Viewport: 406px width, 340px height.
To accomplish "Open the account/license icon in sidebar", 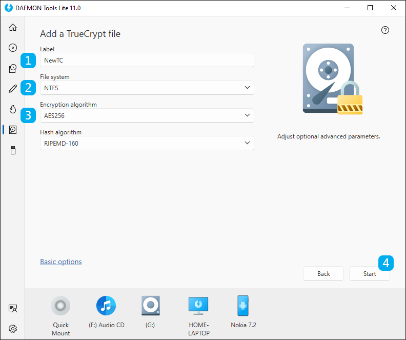I will tap(13, 308).
